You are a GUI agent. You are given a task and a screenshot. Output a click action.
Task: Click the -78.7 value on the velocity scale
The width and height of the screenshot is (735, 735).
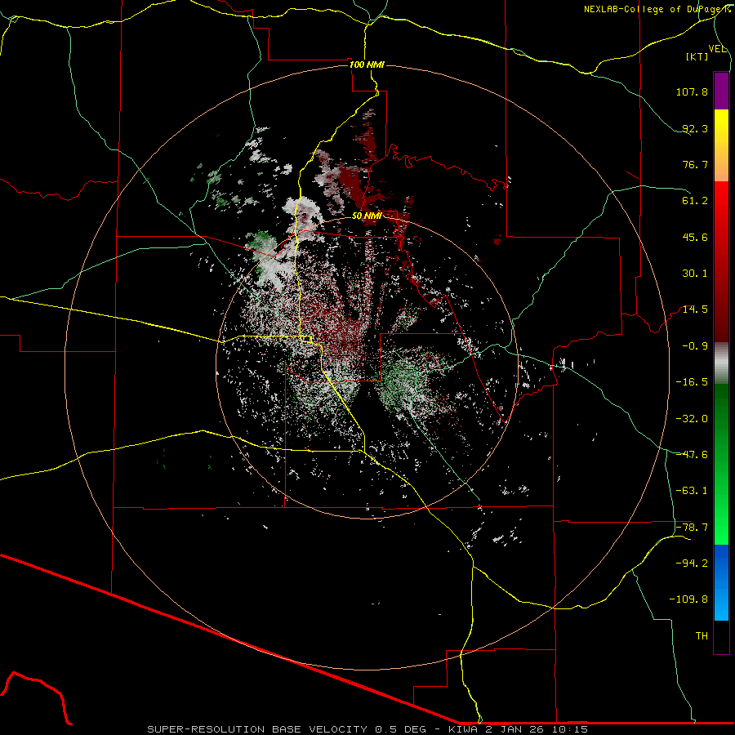pyautogui.click(x=692, y=528)
